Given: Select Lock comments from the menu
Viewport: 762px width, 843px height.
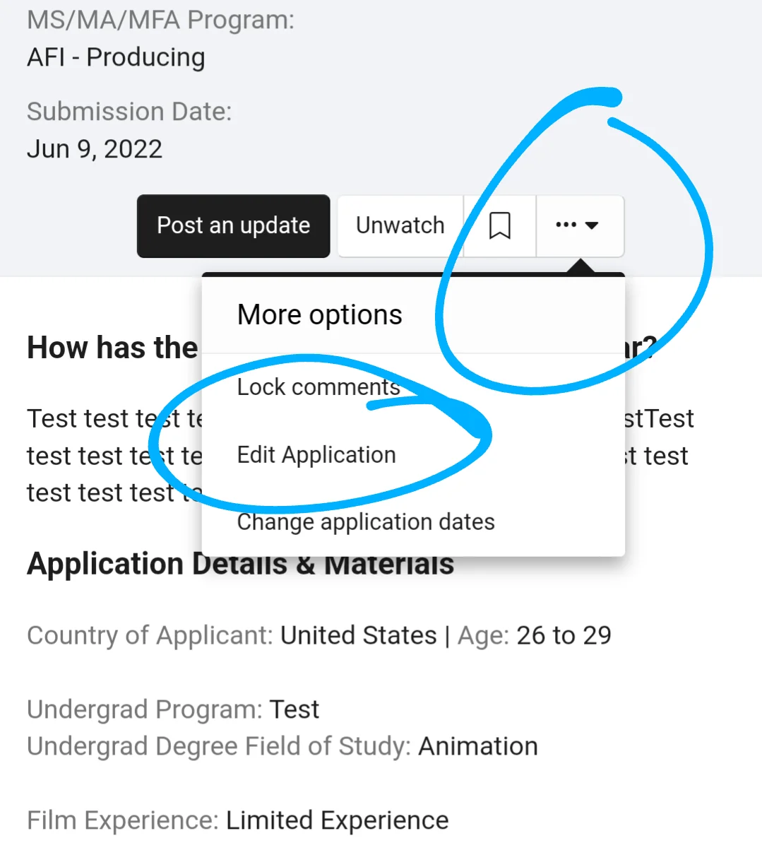Looking at the screenshot, I should click(319, 387).
